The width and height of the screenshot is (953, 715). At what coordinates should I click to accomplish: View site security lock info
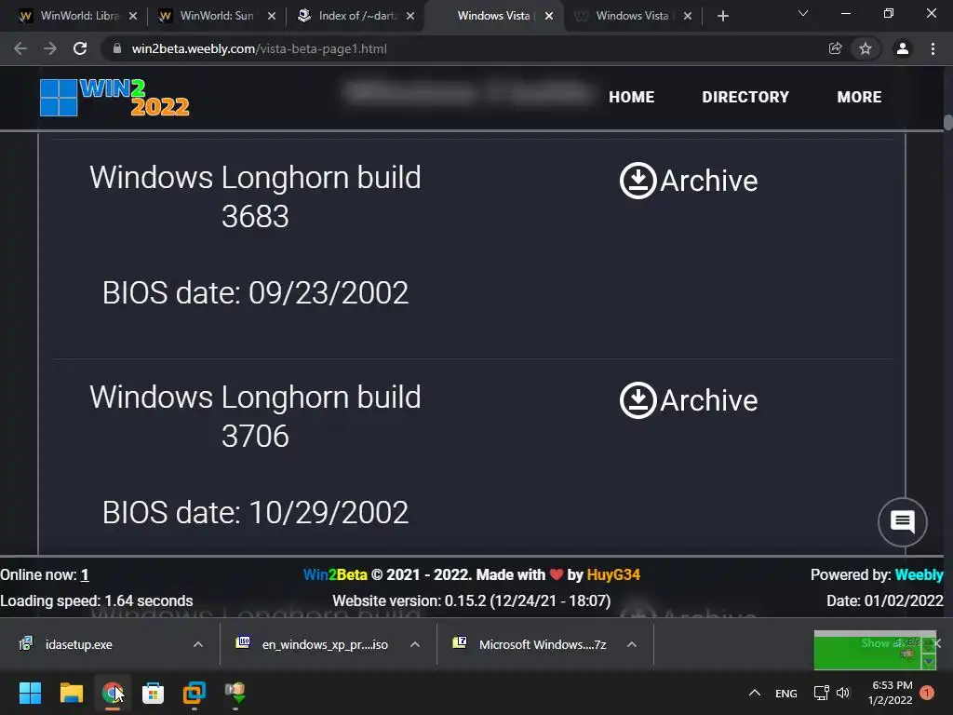[x=117, y=48]
